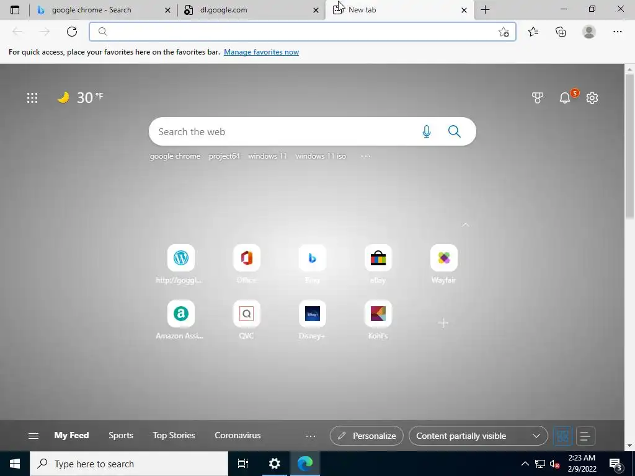Open the Disney+ quick link tile
This screenshot has width=635, height=476.
(313, 314)
